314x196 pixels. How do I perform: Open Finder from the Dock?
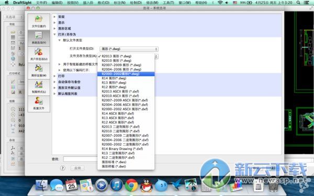42,185
